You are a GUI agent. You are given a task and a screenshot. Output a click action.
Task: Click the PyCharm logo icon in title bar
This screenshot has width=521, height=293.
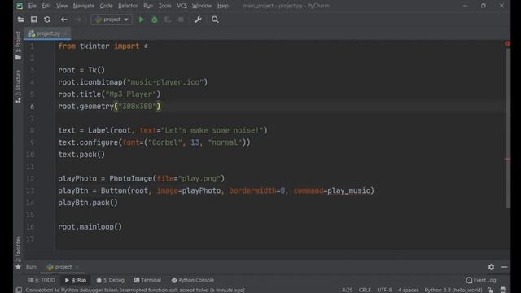pyautogui.click(x=20, y=6)
